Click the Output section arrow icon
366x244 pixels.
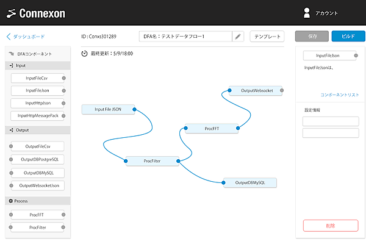[x=10, y=130]
